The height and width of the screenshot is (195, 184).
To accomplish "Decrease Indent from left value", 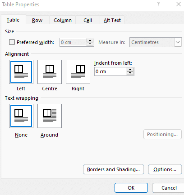I will coord(130,73).
